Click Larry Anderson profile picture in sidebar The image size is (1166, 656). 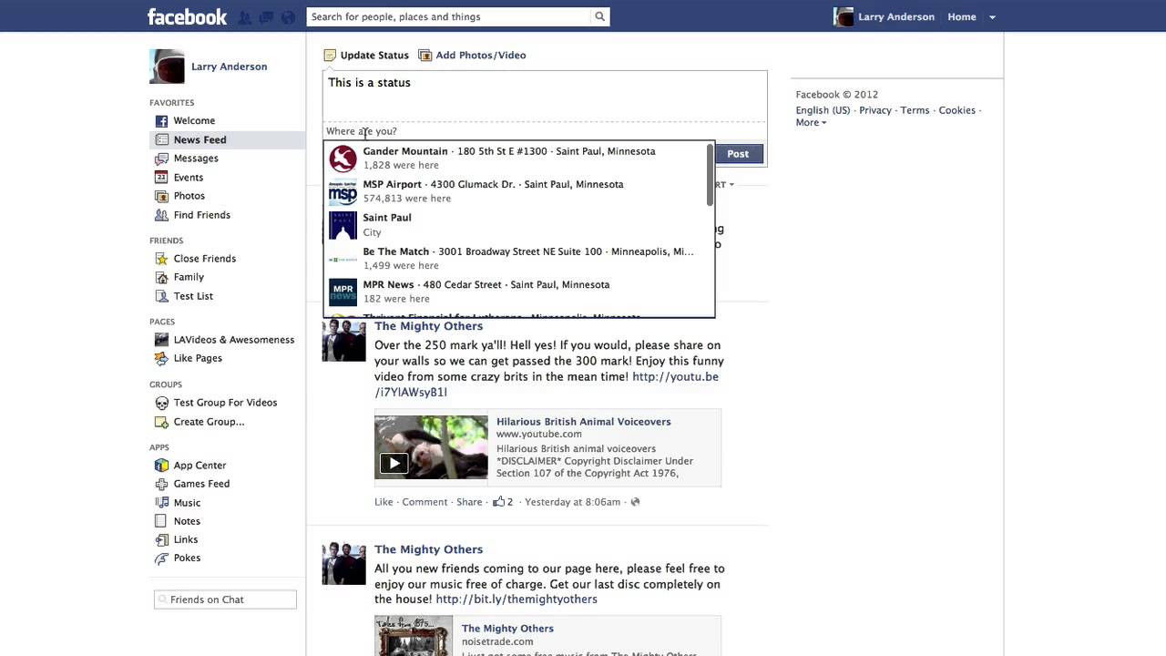point(167,67)
